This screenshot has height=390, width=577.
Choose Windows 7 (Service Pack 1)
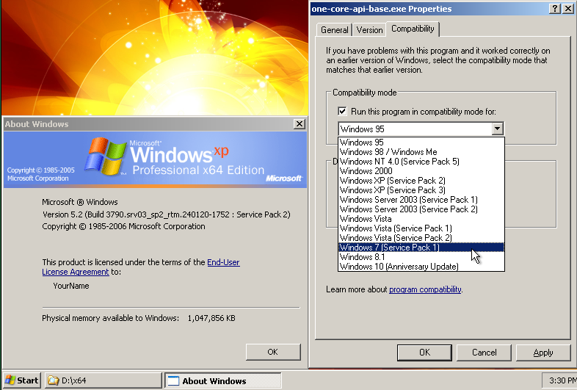(x=421, y=248)
